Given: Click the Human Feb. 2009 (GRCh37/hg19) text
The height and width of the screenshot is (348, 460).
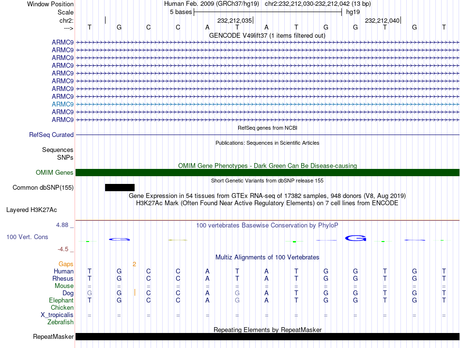Looking at the screenshot, I should click(212, 4).
